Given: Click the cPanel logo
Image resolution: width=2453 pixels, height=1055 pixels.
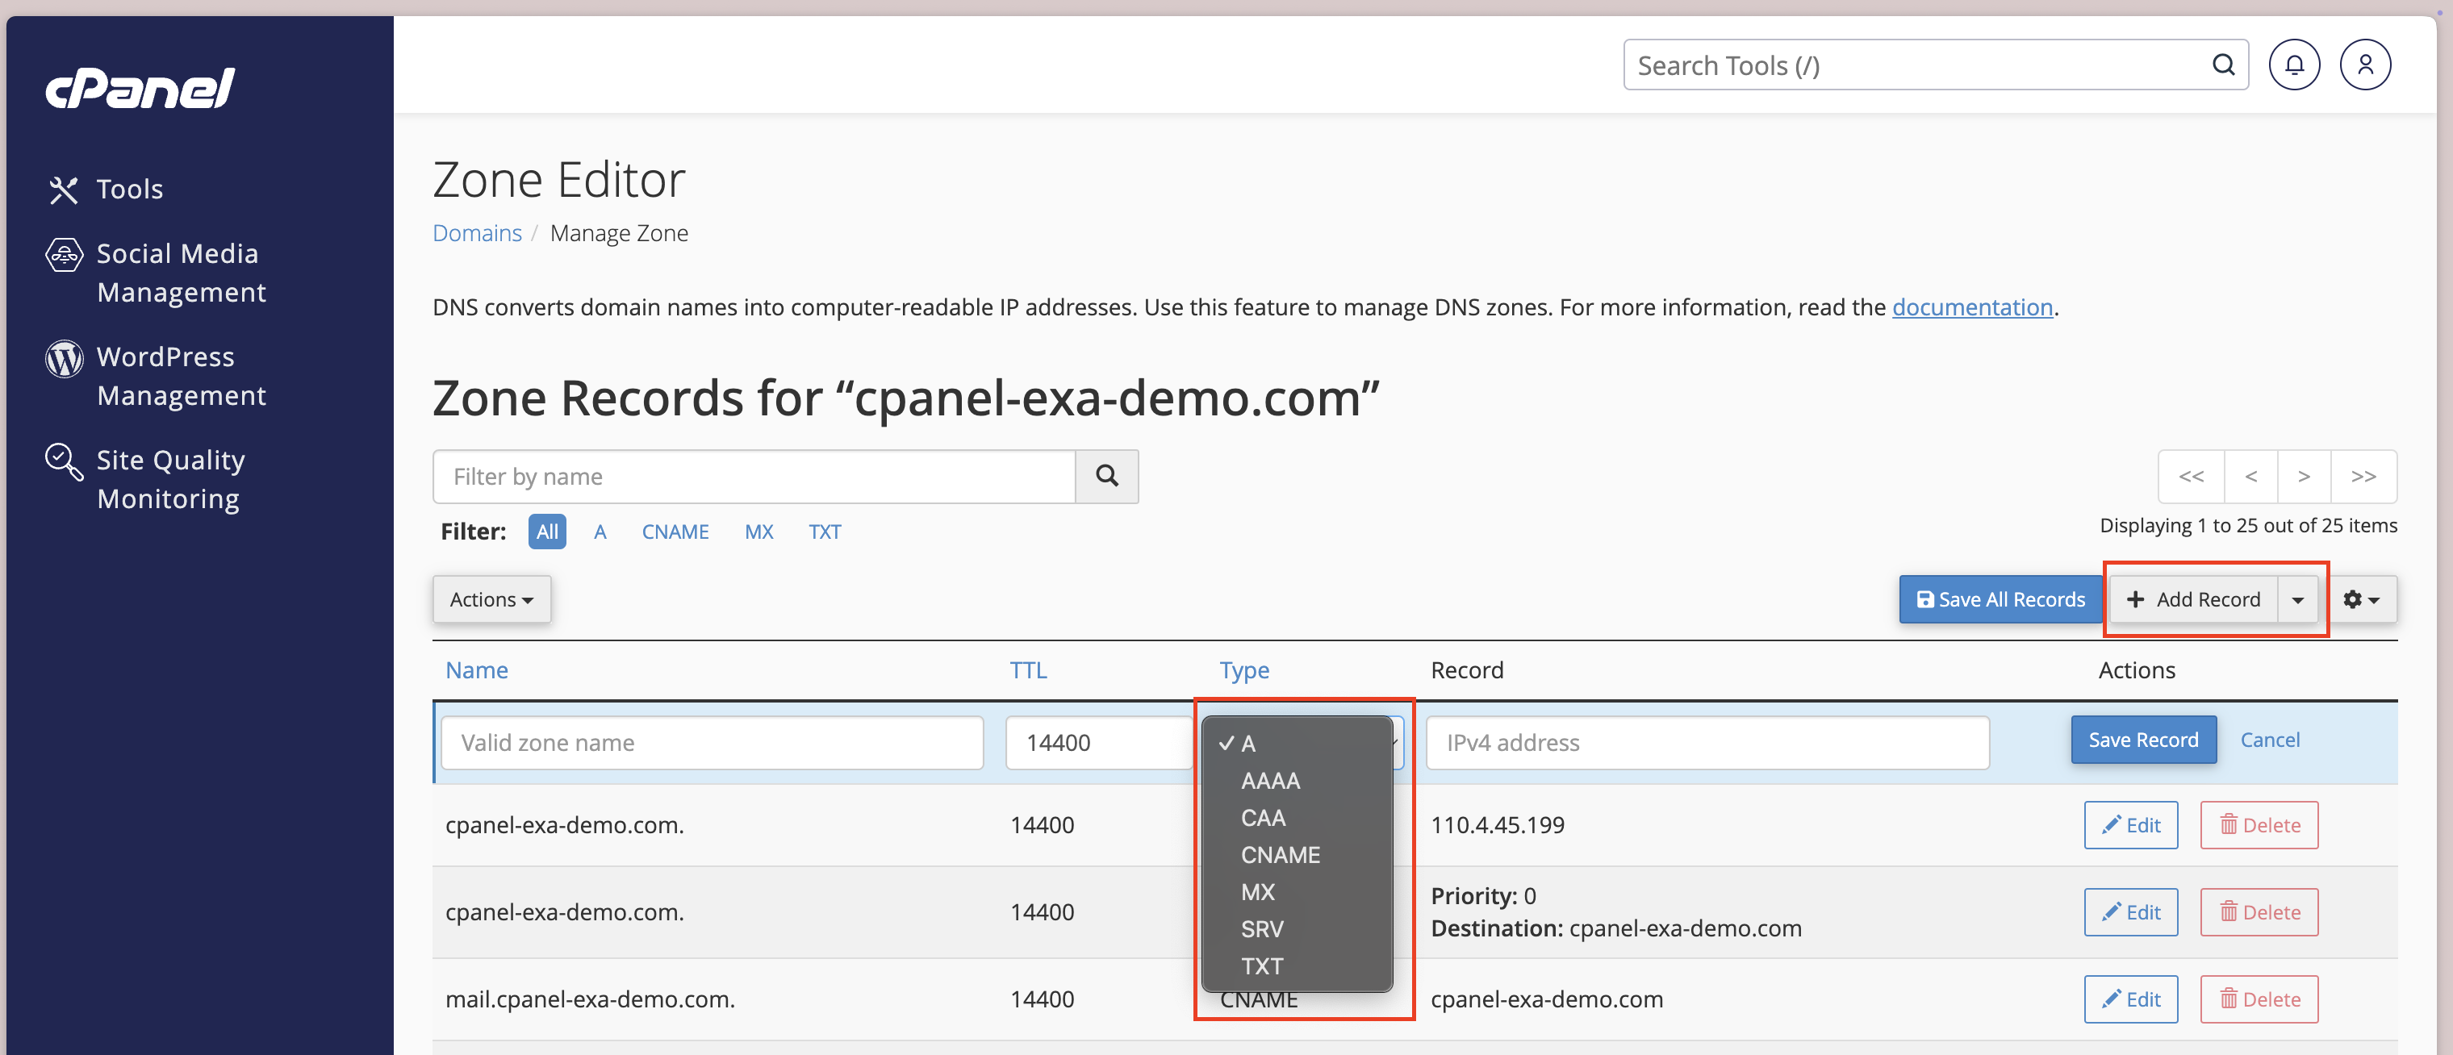Looking at the screenshot, I should pos(140,89).
